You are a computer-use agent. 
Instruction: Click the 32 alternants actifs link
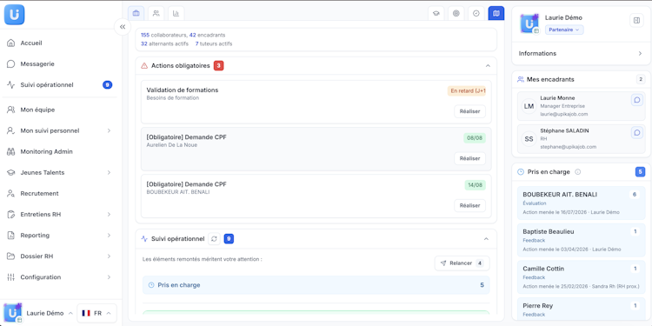pos(164,43)
